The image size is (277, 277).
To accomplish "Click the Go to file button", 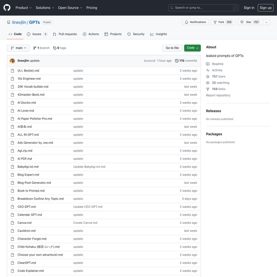I will click(x=172, y=48).
